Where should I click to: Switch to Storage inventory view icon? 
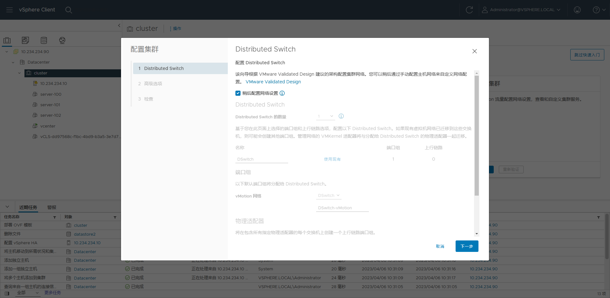[x=44, y=40]
